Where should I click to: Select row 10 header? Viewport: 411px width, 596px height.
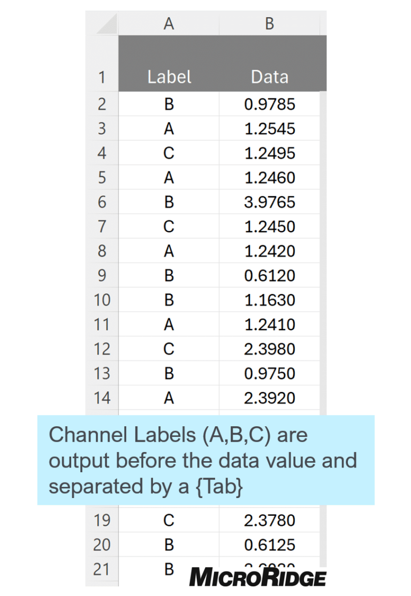[102, 300]
